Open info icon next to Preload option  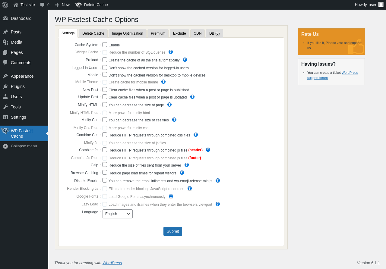pos(185,60)
